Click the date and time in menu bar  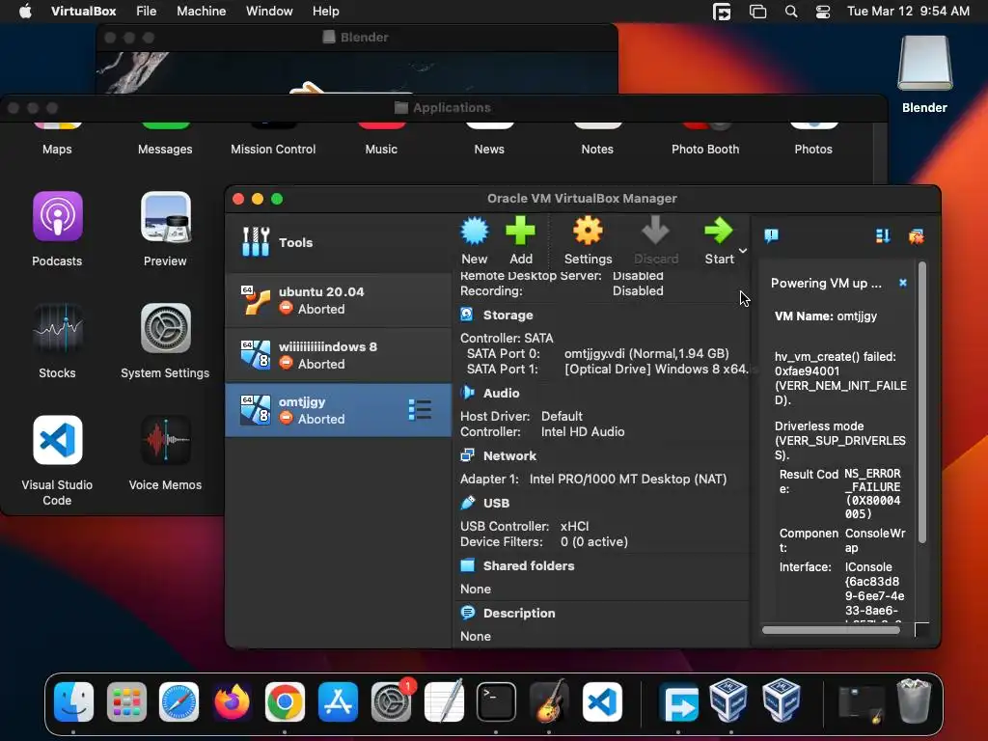[x=908, y=12]
